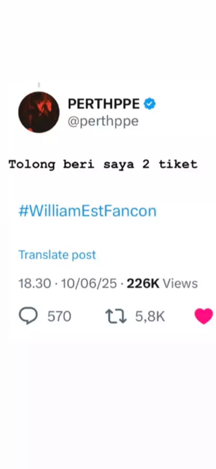Open the #WilliamEstFancon hashtag
This screenshot has height=469, width=216.
88,211
